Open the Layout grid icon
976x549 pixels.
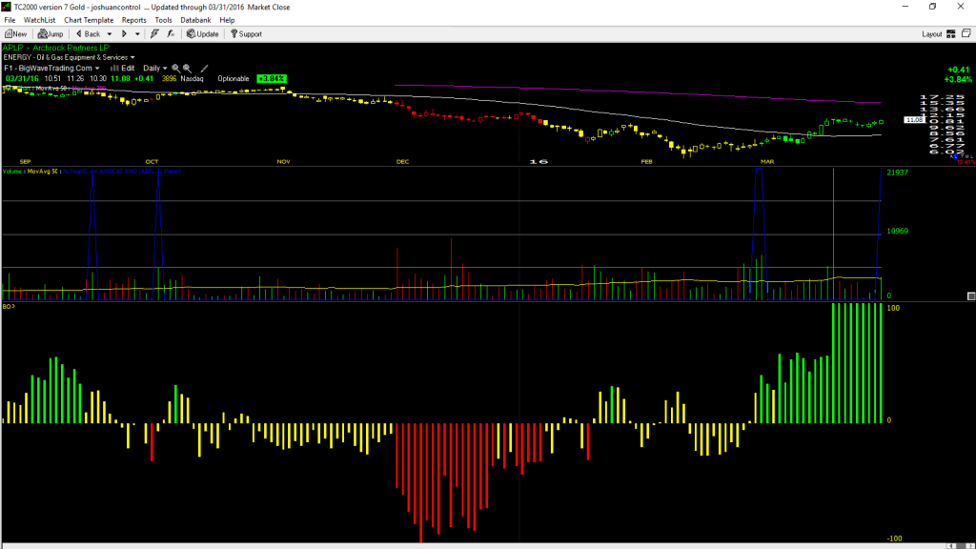click(x=951, y=34)
